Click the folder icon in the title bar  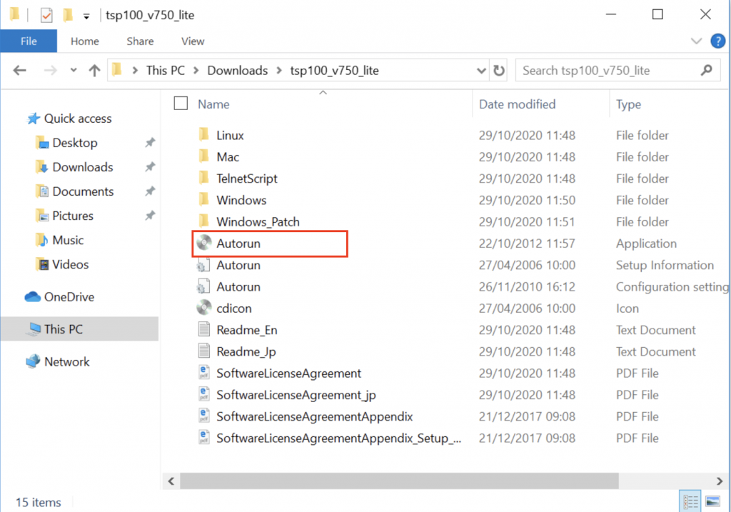[14, 14]
